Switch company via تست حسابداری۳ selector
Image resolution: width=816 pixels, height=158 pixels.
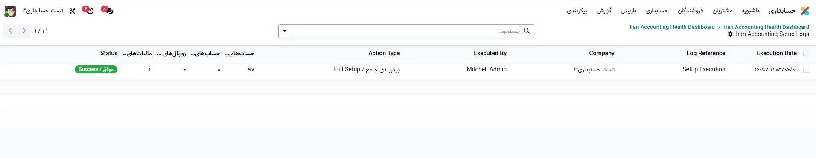43,11
